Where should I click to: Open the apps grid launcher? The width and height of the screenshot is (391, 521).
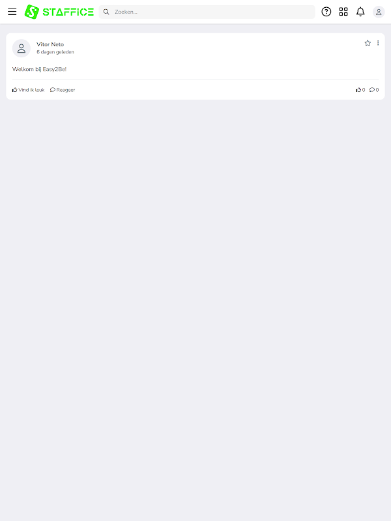(343, 12)
